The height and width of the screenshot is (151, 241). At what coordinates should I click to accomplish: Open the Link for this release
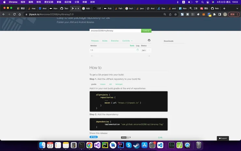pos(160,137)
